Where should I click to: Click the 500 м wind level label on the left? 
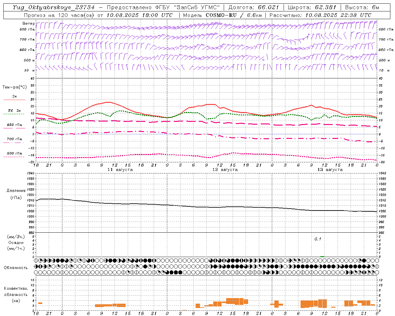click(29, 60)
